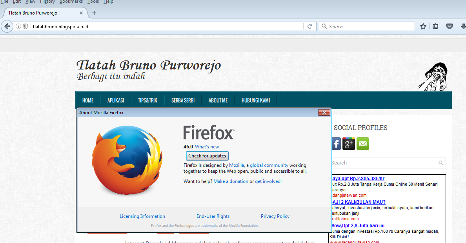Follow the global community link

pyautogui.click(x=269, y=165)
